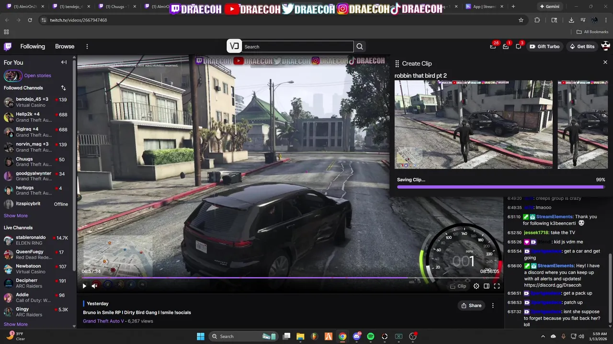Open the Twitch home logo
613x344 pixels.
[8, 46]
